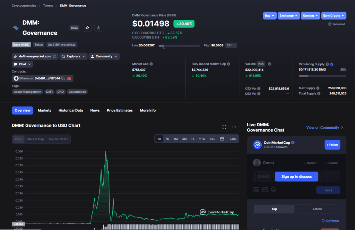Screen dimensions: 355x230
Task: Open the Earn Crypto dropdown
Action: [334, 16]
